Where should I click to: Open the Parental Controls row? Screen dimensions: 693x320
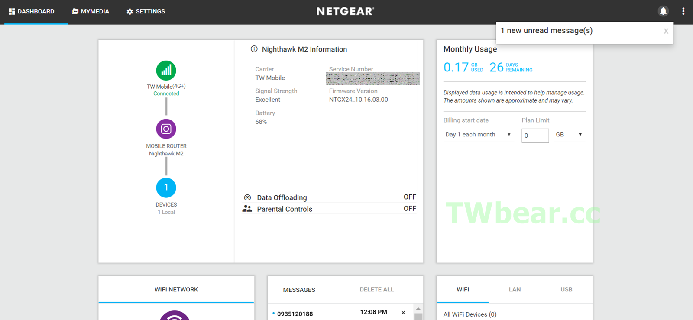(x=329, y=209)
